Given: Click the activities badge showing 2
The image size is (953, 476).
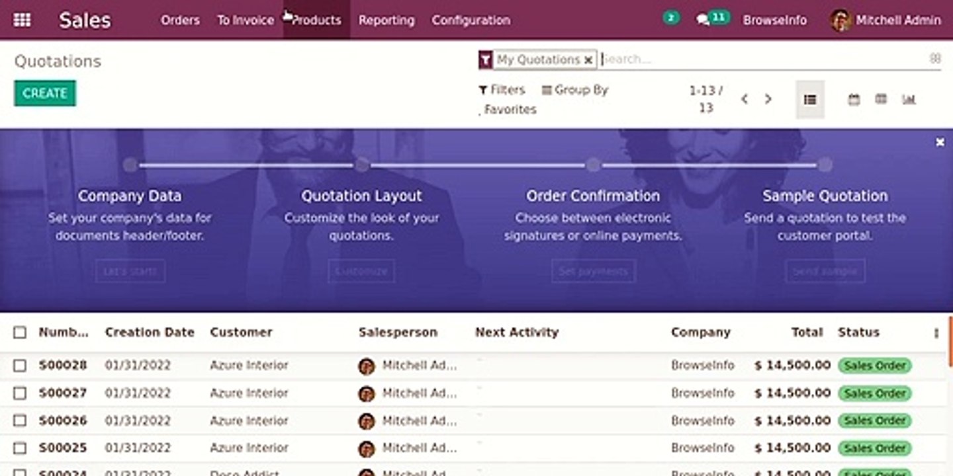Looking at the screenshot, I should 671,18.
